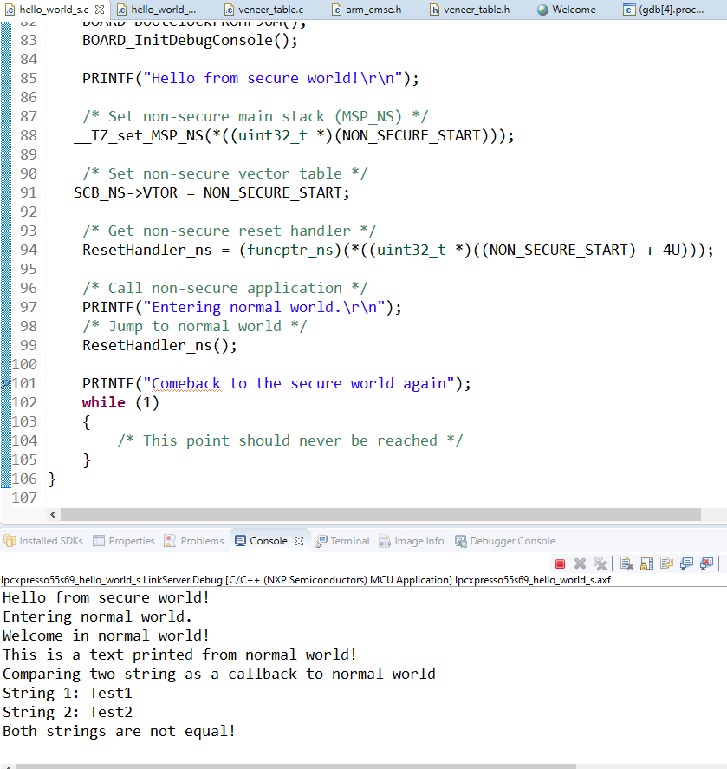The width and height of the screenshot is (727, 769).
Task: Click the Installed SDKs tab icon
Action: pos(10,541)
